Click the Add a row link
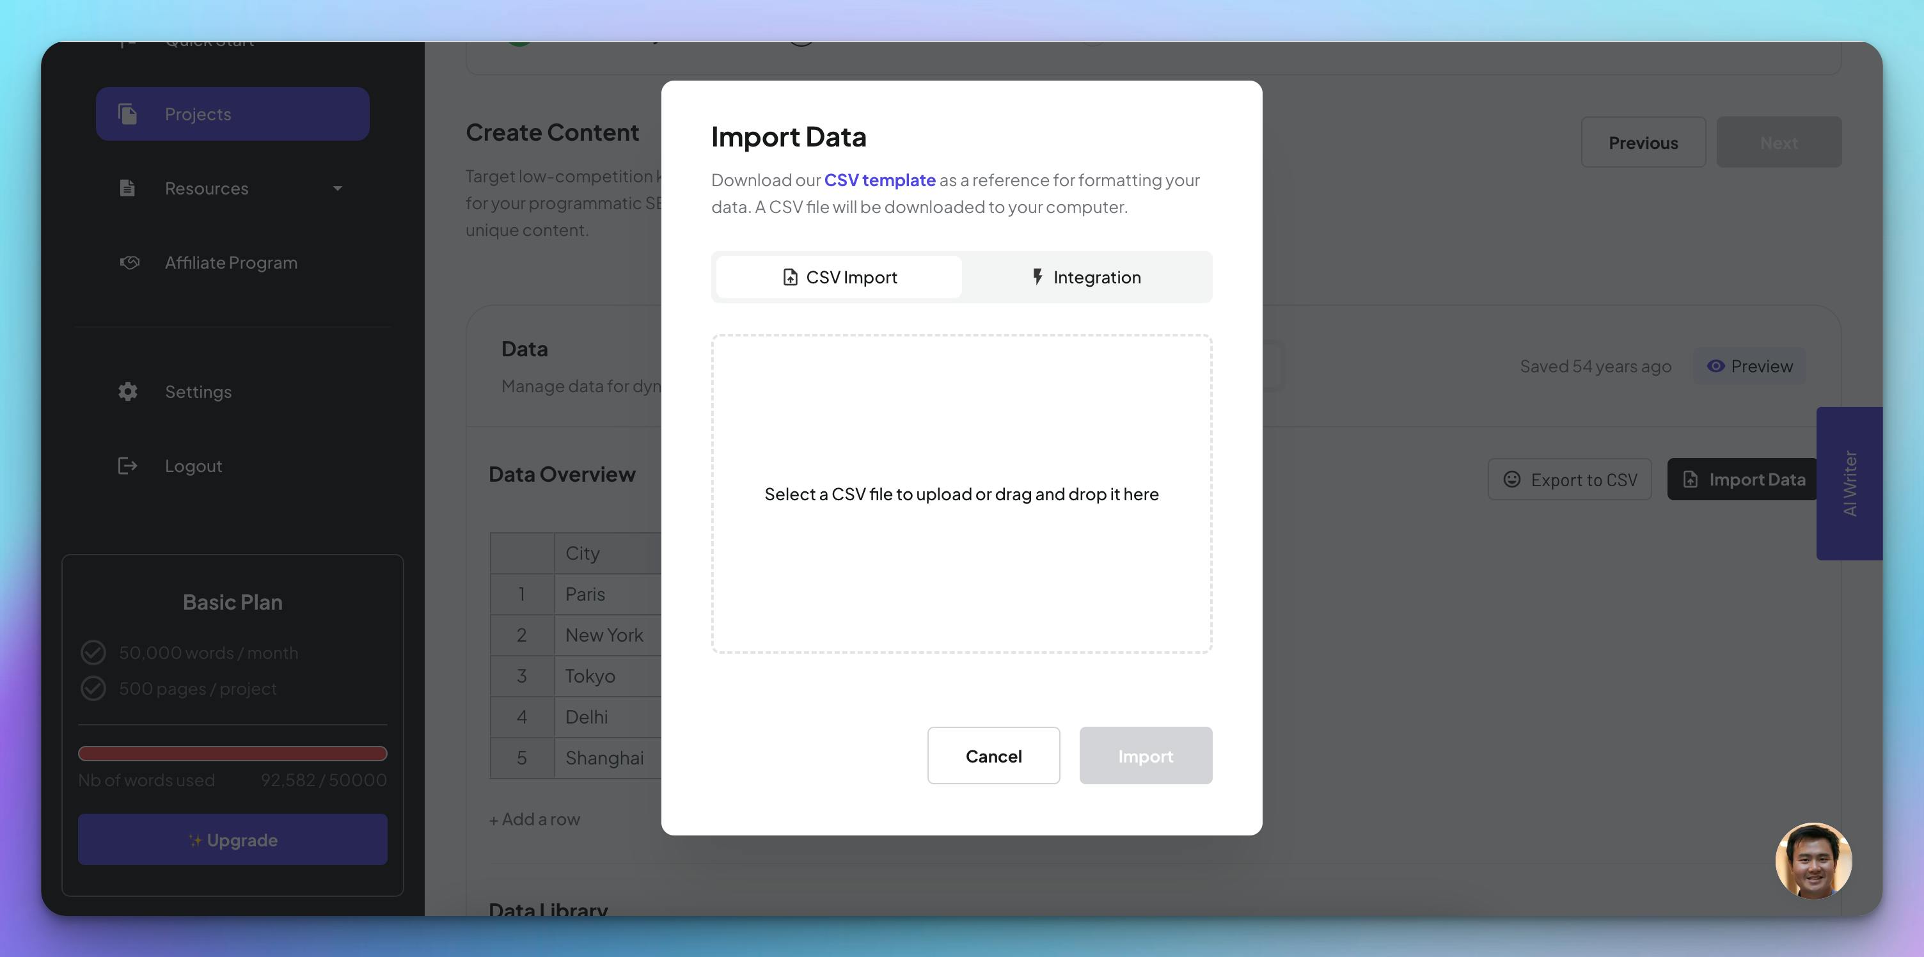1924x957 pixels. tap(533, 817)
